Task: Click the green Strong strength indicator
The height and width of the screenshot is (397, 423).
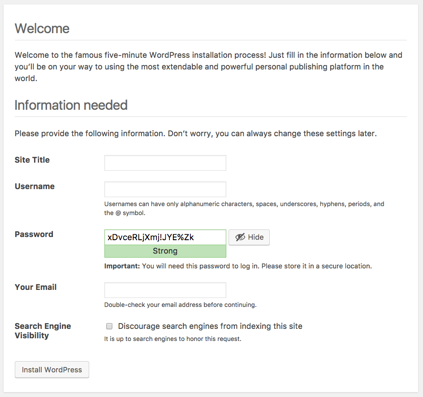Action: tap(165, 251)
